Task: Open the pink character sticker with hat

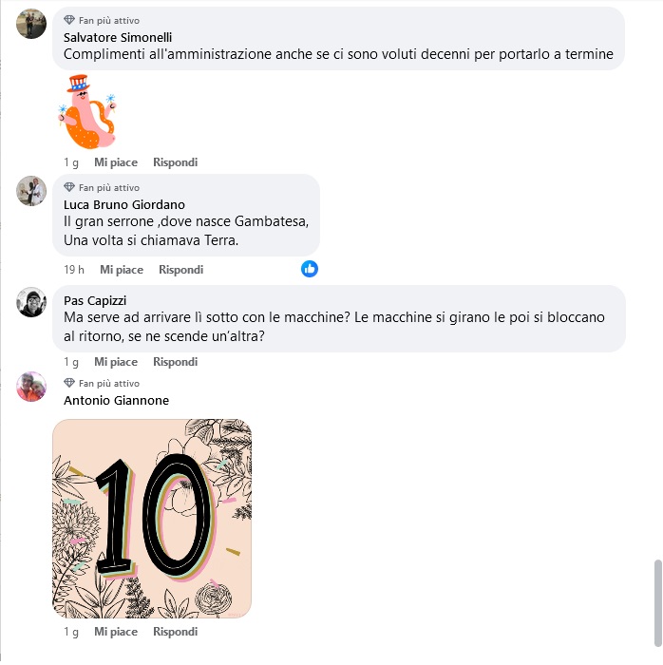Action: [86, 112]
